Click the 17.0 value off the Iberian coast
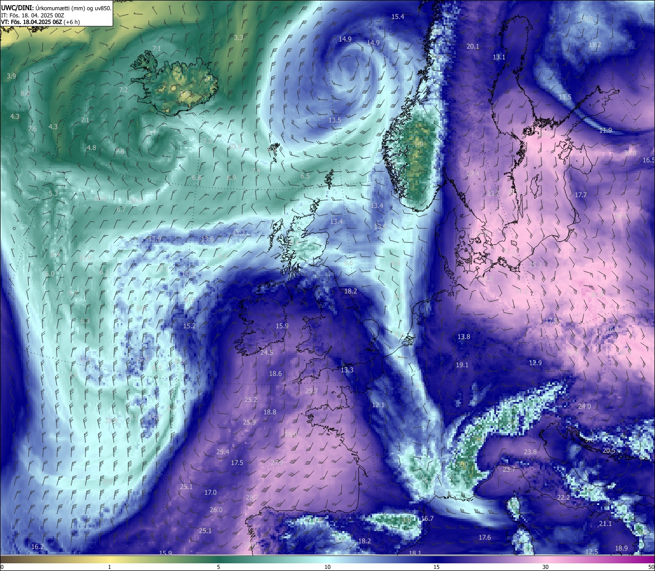The image size is (655, 571). [210, 493]
